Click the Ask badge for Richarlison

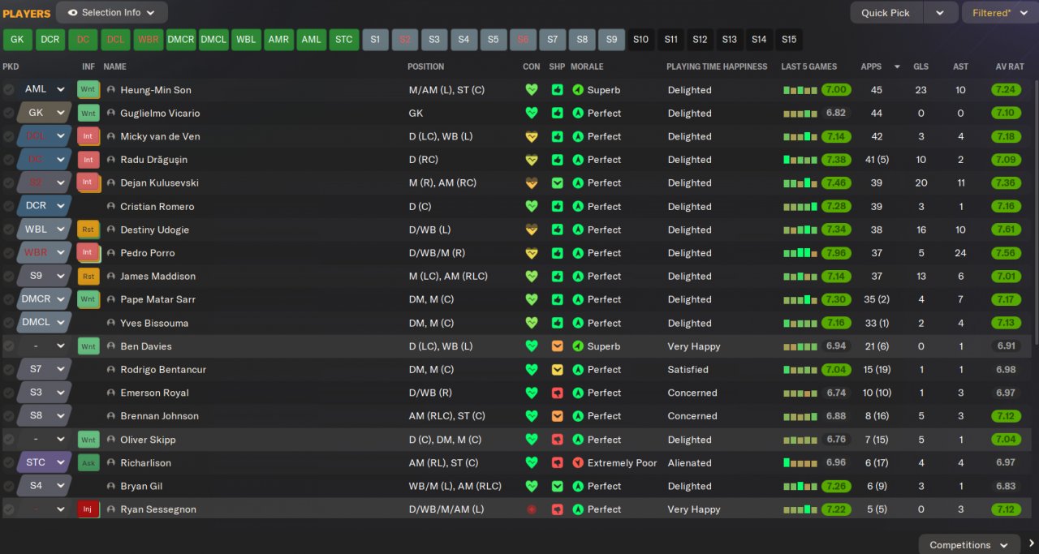[88, 462]
